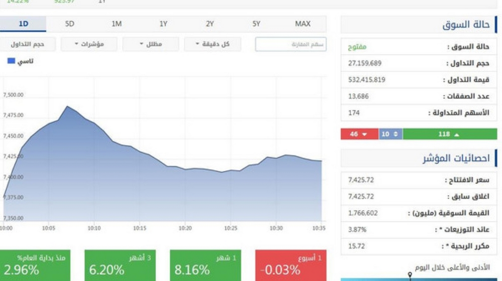
Task: Switch chart to the 1D range tab
Action: point(23,24)
